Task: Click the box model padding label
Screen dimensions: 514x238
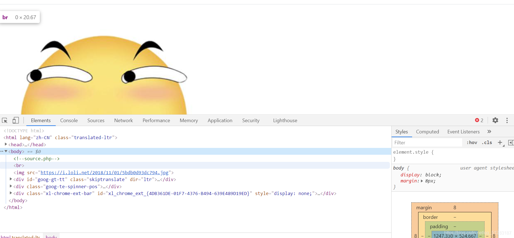Action: [x=439, y=226]
